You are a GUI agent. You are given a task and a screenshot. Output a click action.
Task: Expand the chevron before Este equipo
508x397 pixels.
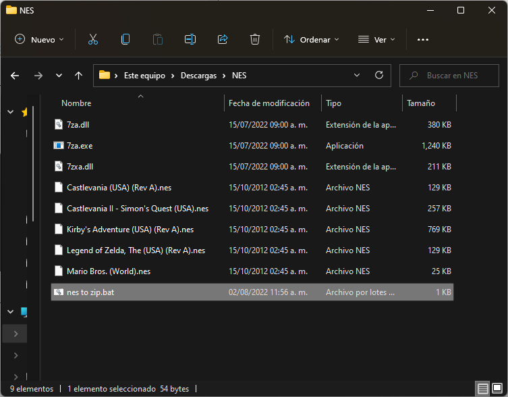(x=116, y=76)
